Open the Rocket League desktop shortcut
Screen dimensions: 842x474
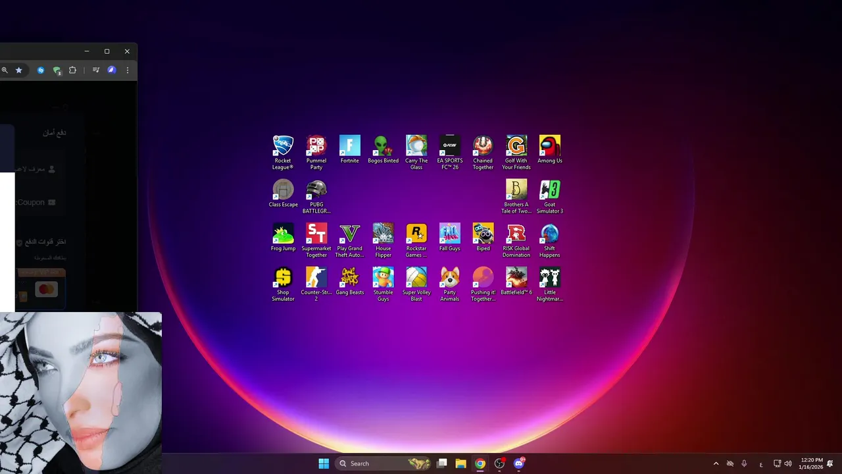283,152
